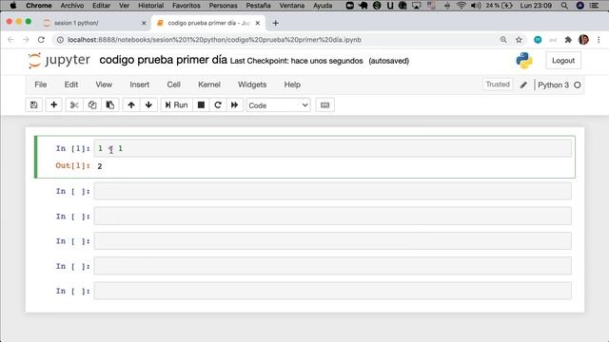
Task: Open the File menu in Jupyter
Action: click(x=40, y=85)
